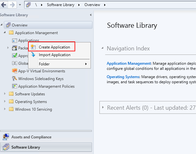Click the Applications node icon
This screenshot has width=196, height=154.
tap(14, 40)
